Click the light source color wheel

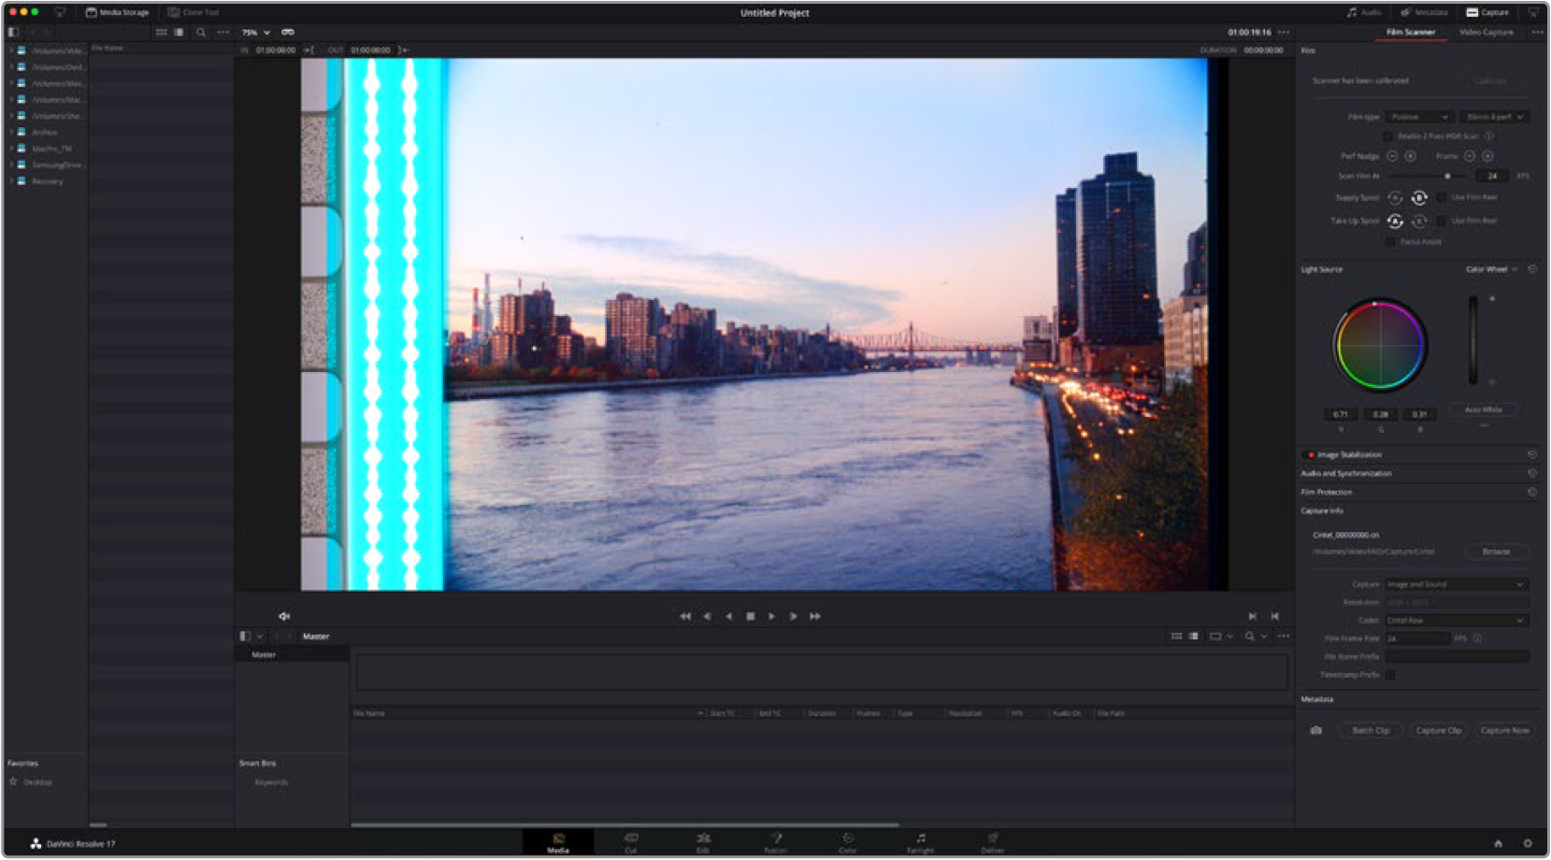[x=1380, y=345]
